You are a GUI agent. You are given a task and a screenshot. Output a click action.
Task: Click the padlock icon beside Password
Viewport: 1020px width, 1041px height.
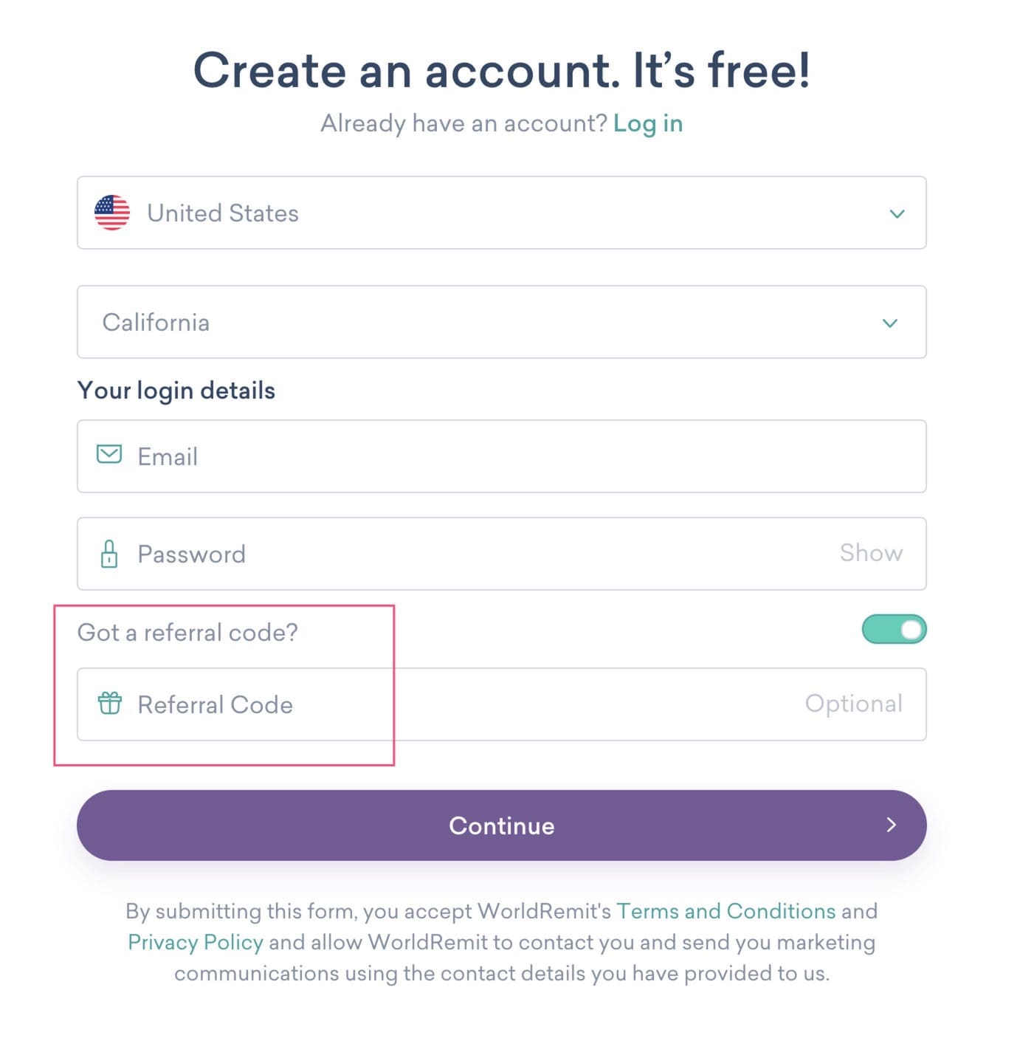tap(108, 554)
